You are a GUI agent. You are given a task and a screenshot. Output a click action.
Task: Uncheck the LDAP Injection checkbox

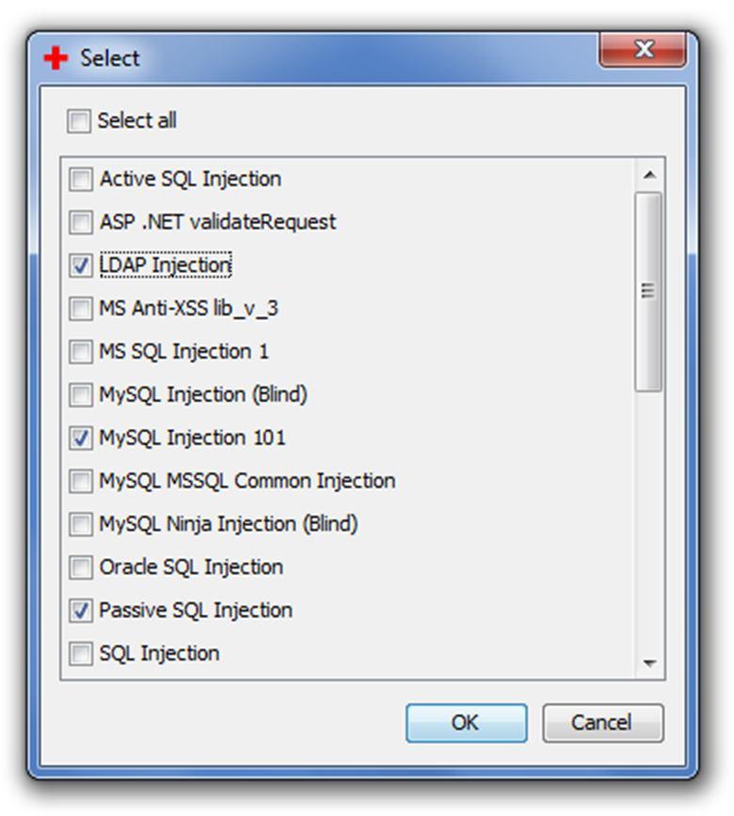tap(81, 265)
